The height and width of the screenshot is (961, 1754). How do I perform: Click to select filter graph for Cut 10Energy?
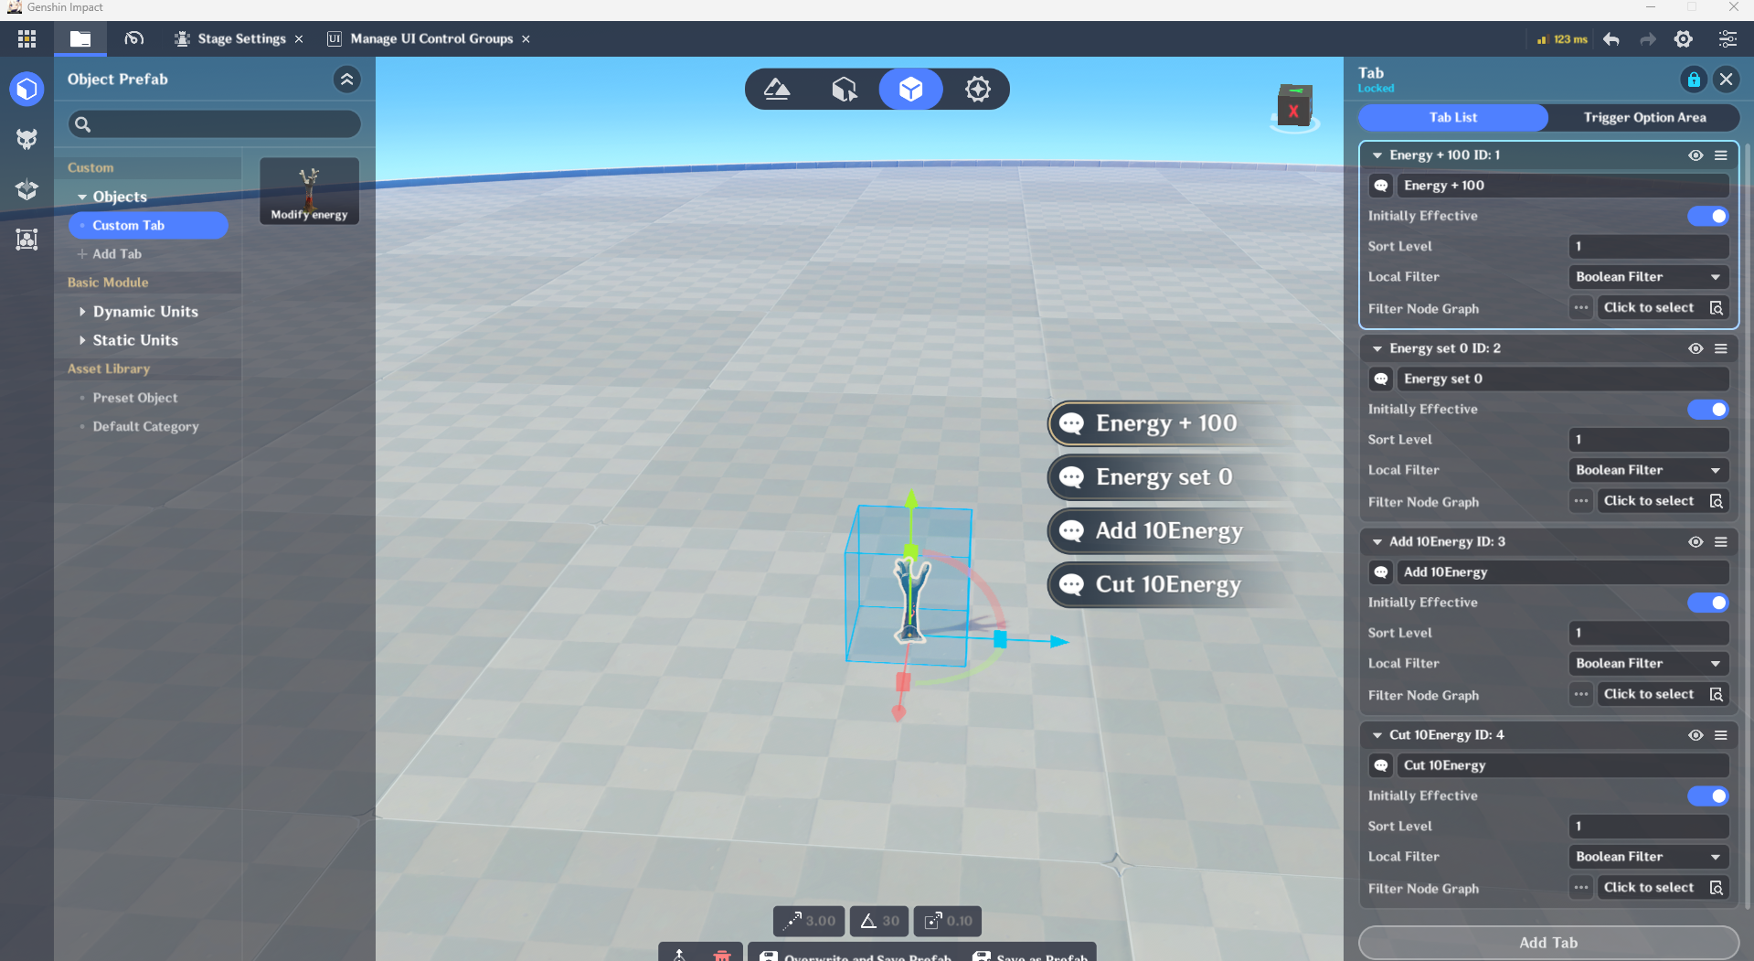(x=1649, y=888)
